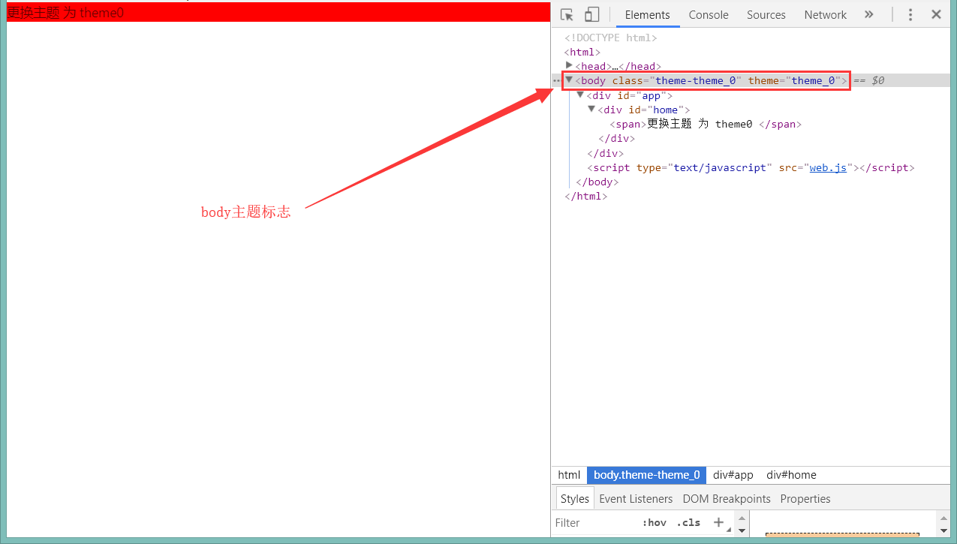Select the closing </body> tag row

pos(597,182)
